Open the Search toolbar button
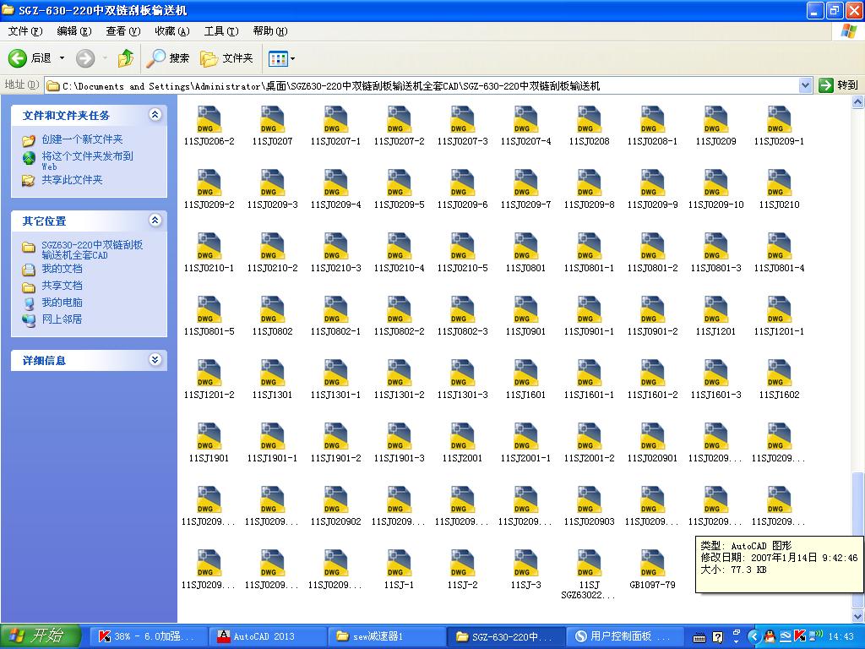865x649 pixels. click(168, 58)
